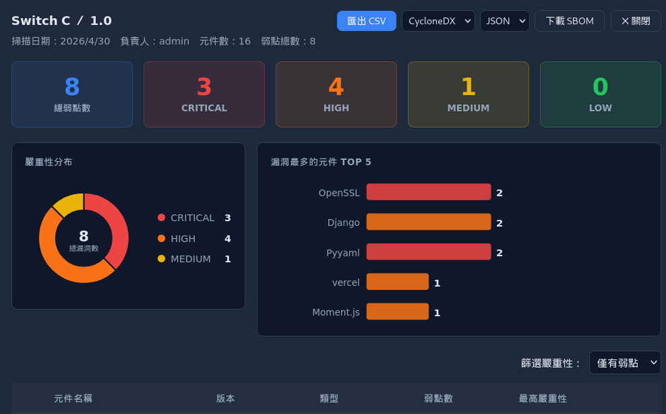666x414 pixels.
Task: Close the panel with 關閉 button
Action: pyautogui.click(x=636, y=21)
